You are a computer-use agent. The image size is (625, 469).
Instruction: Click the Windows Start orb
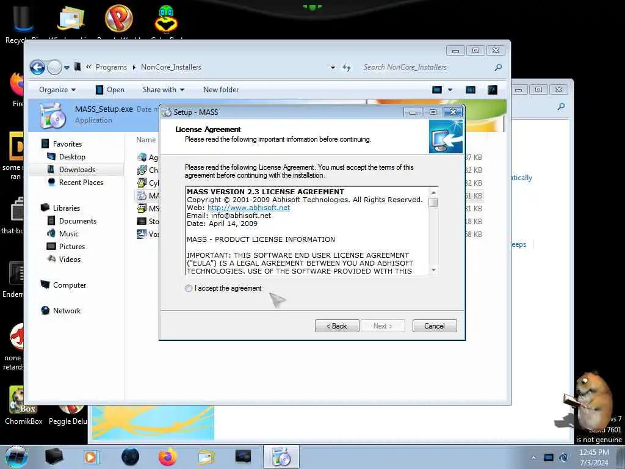coord(16,457)
